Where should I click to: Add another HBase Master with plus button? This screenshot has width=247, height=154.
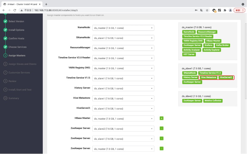tap(161, 118)
